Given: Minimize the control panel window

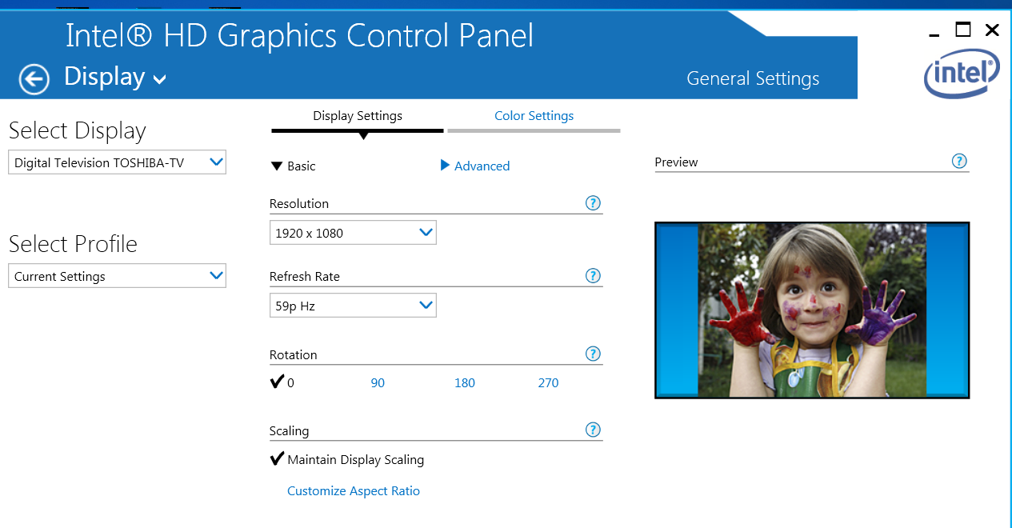Looking at the screenshot, I should (934, 34).
